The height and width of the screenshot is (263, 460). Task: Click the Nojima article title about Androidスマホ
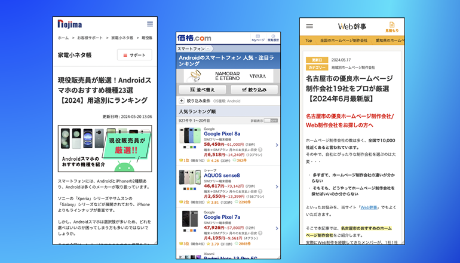pyautogui.click(x=105, y=90)
